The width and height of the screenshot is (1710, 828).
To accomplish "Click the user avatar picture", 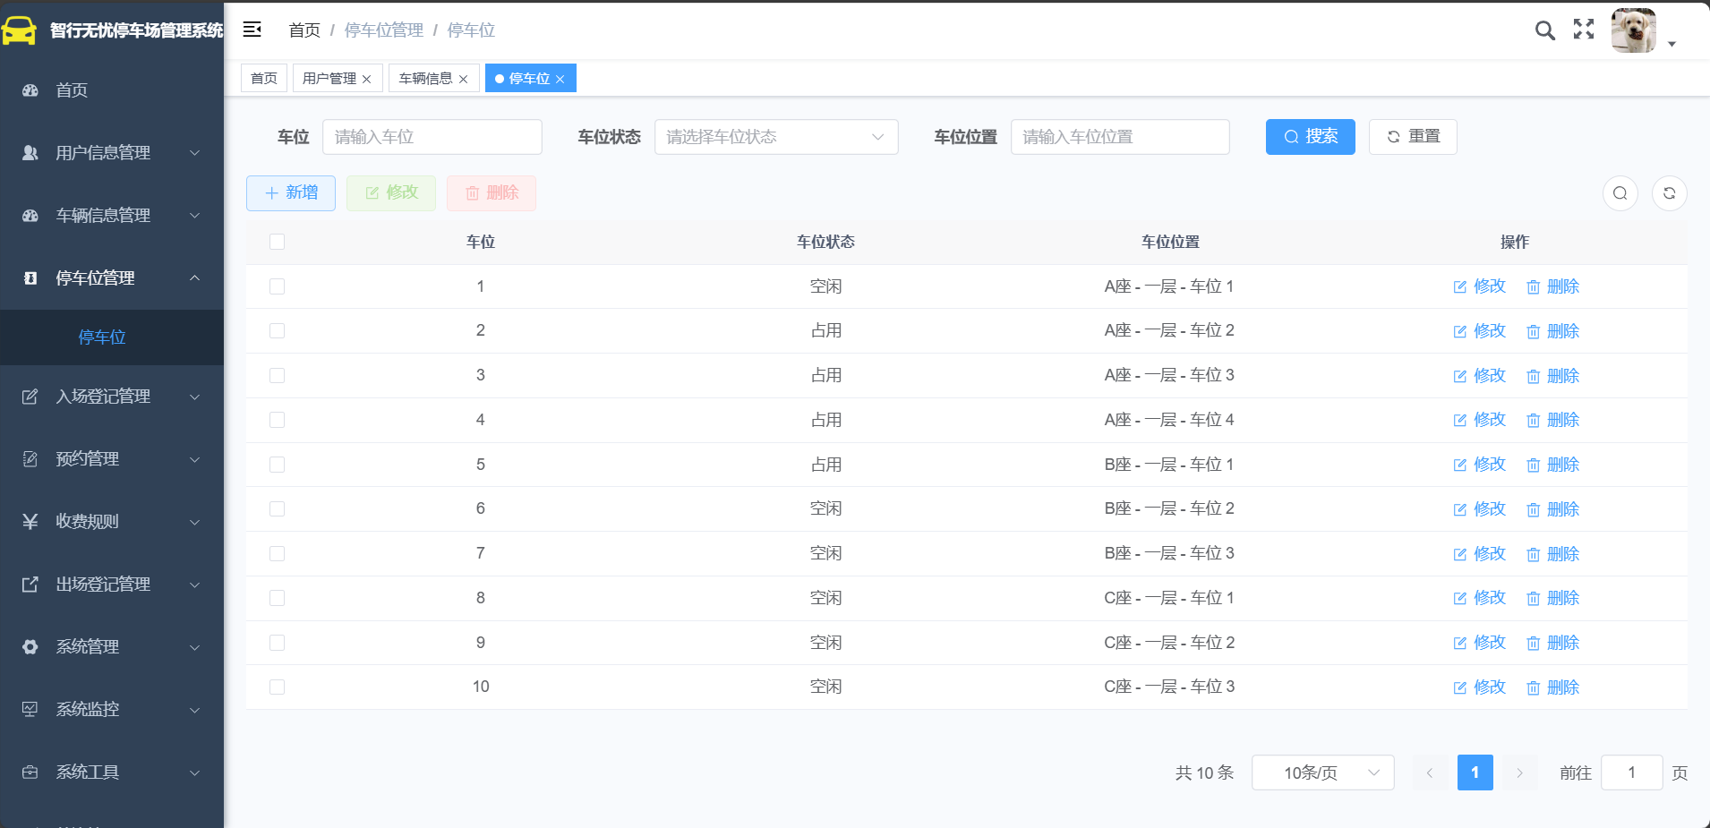I will pos(1634,30).
